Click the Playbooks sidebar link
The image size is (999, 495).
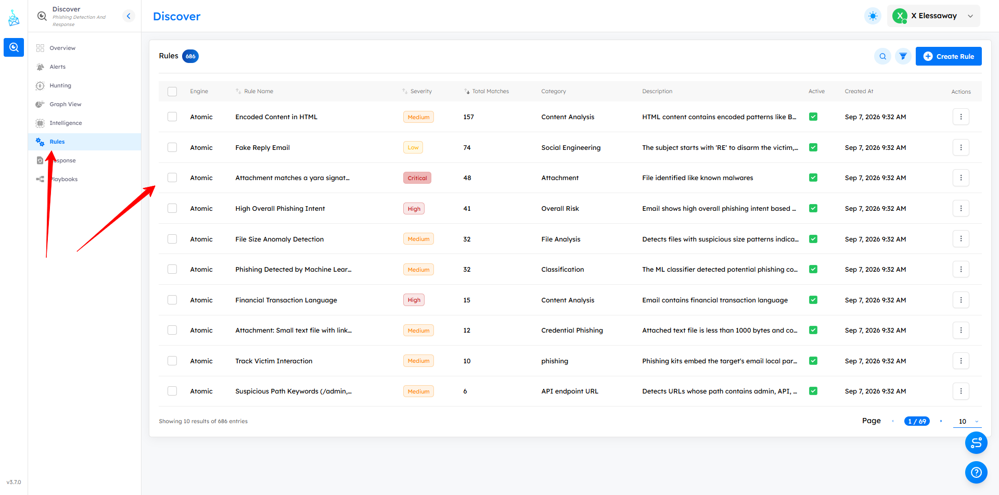[x=84, y=179]
